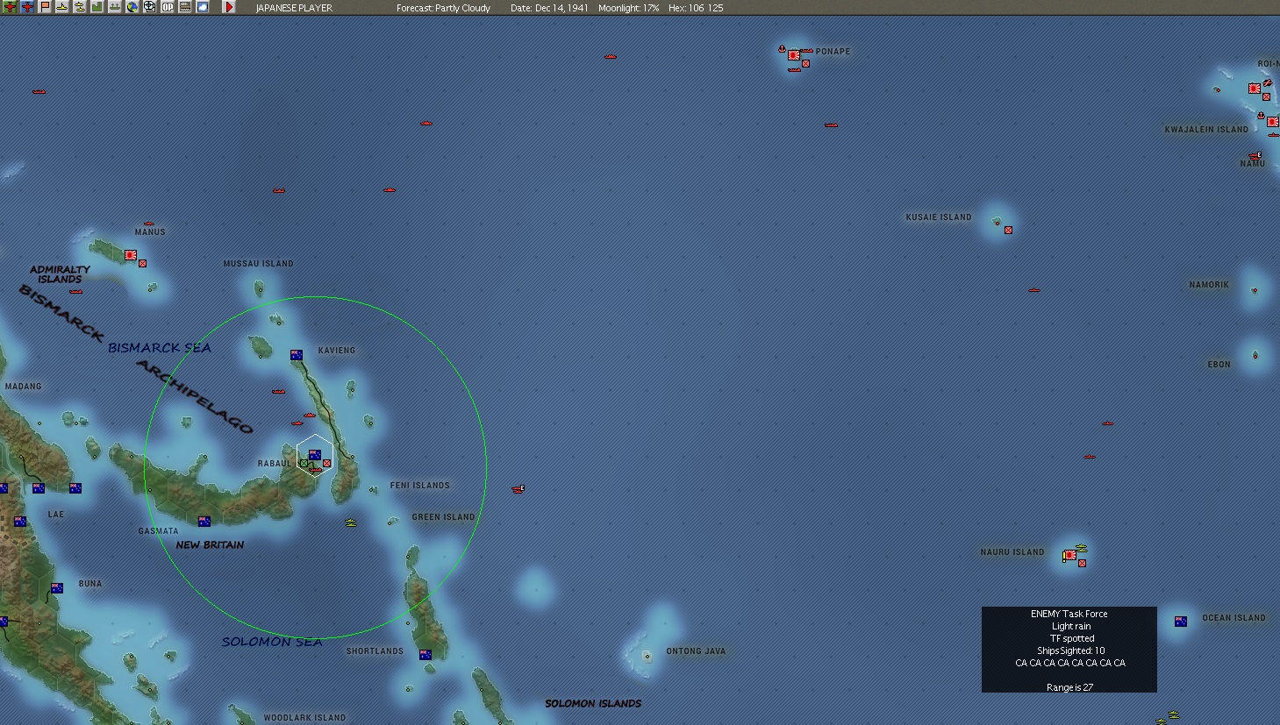The height and width of the screenshot is (725, 1280).
Task: Select the Australian flag at Ocean Island
Action: [1181, 622]
